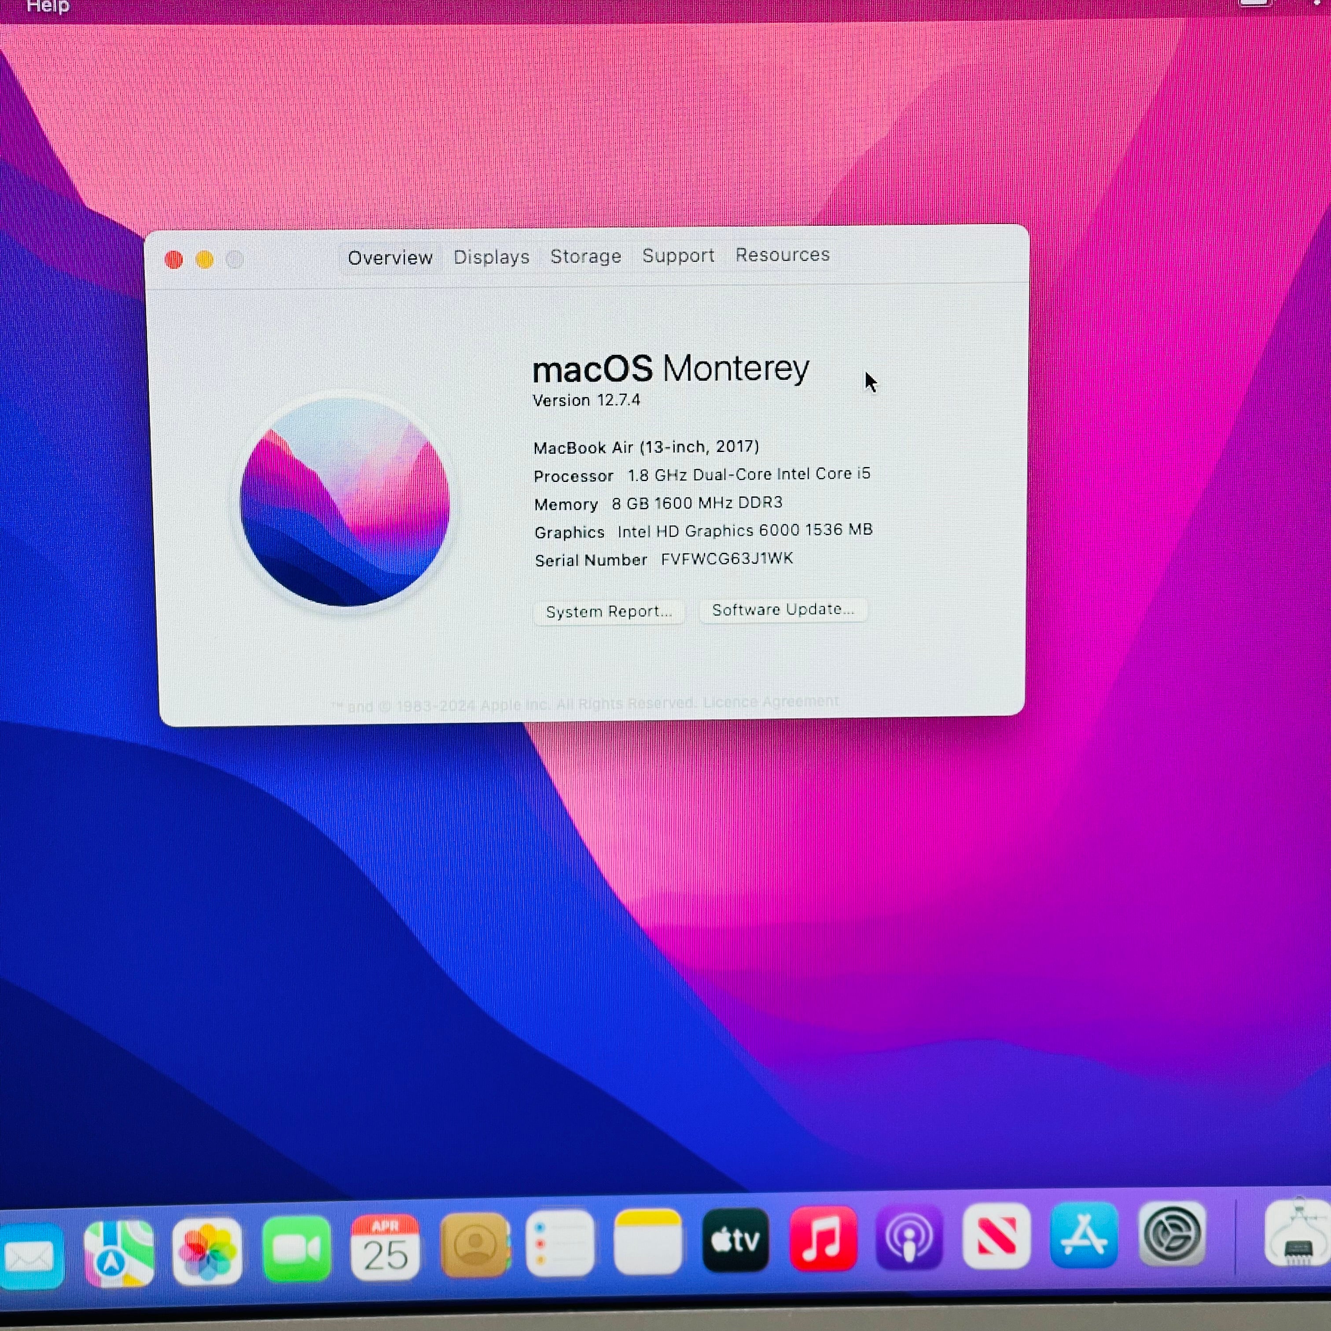1331x1331 pixels.
Task: Click Intel HD Graphics 6000 1536 MB text
Action: point(745,530)
